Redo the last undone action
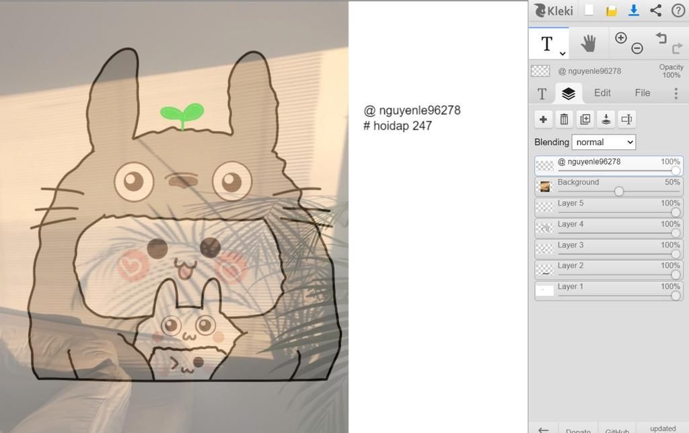 (x=677, y=48)
